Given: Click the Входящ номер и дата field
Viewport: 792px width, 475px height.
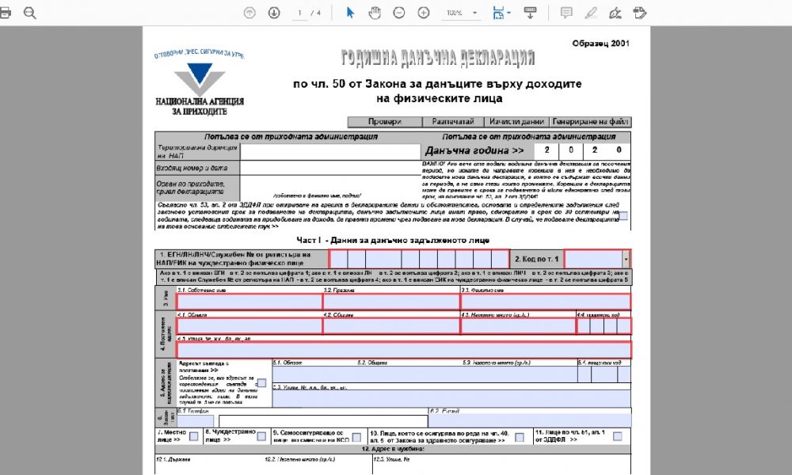Looking at the screenshot, I should tap(330, 168).
